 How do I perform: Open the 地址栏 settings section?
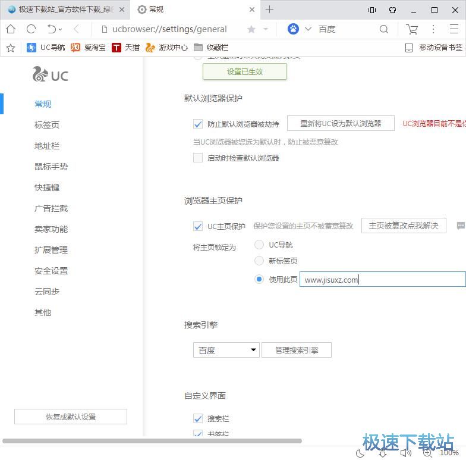point(46,146)
